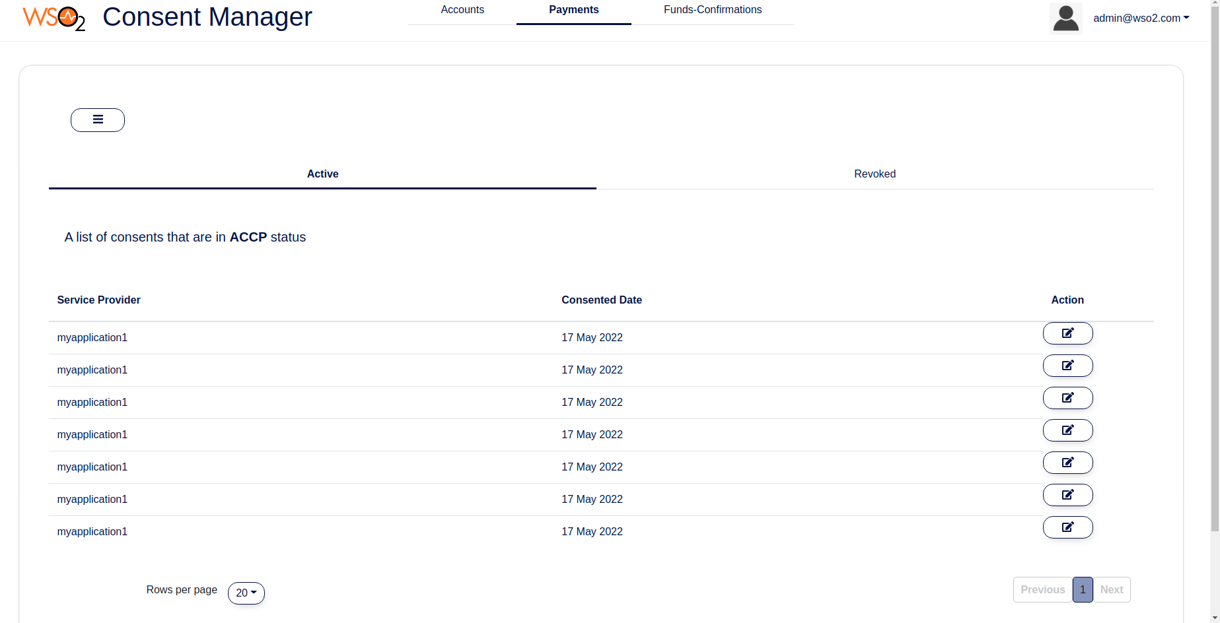Select the Active consents tab
Viewport: 1220px width, 623px height.
[322, 174]
